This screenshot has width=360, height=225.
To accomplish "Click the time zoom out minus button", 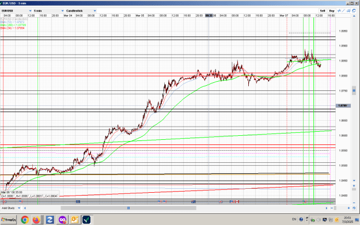I will tap(332, 208).
